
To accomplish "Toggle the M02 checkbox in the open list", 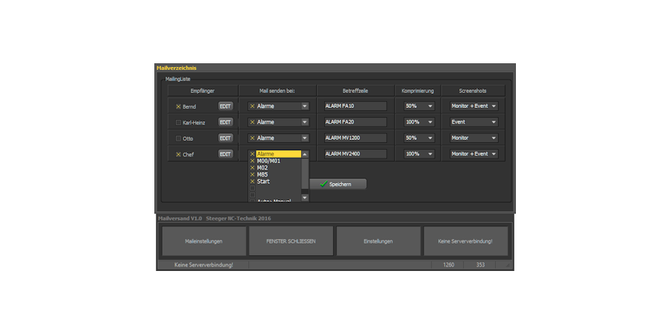I will 252,168.
